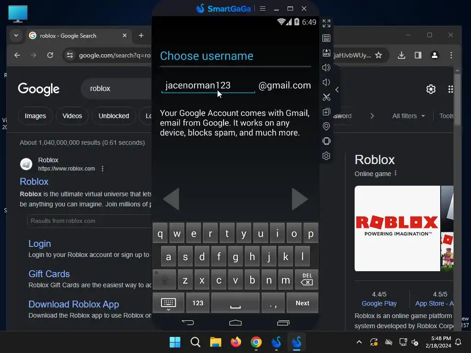The width and height of the screenshot is (471, 353).
Task: Click the multi-instance plus icon in SmartGaGa sidebar
Action: pos(326,112)
